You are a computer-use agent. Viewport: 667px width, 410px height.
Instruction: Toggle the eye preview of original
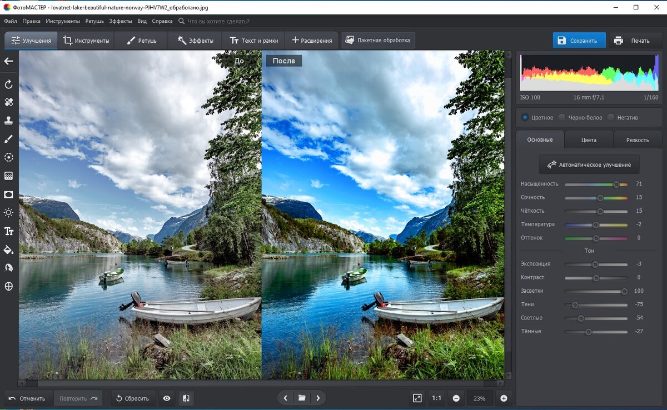click(167, 398)
